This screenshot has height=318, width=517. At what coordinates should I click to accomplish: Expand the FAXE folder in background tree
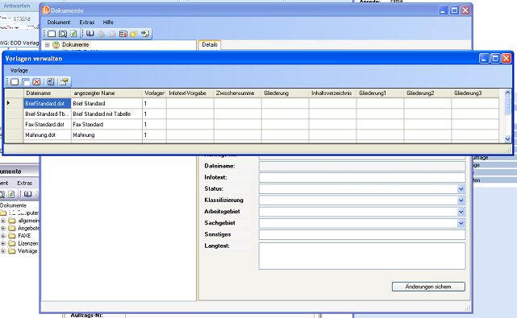pyautogui.click(x=2, y=236)
